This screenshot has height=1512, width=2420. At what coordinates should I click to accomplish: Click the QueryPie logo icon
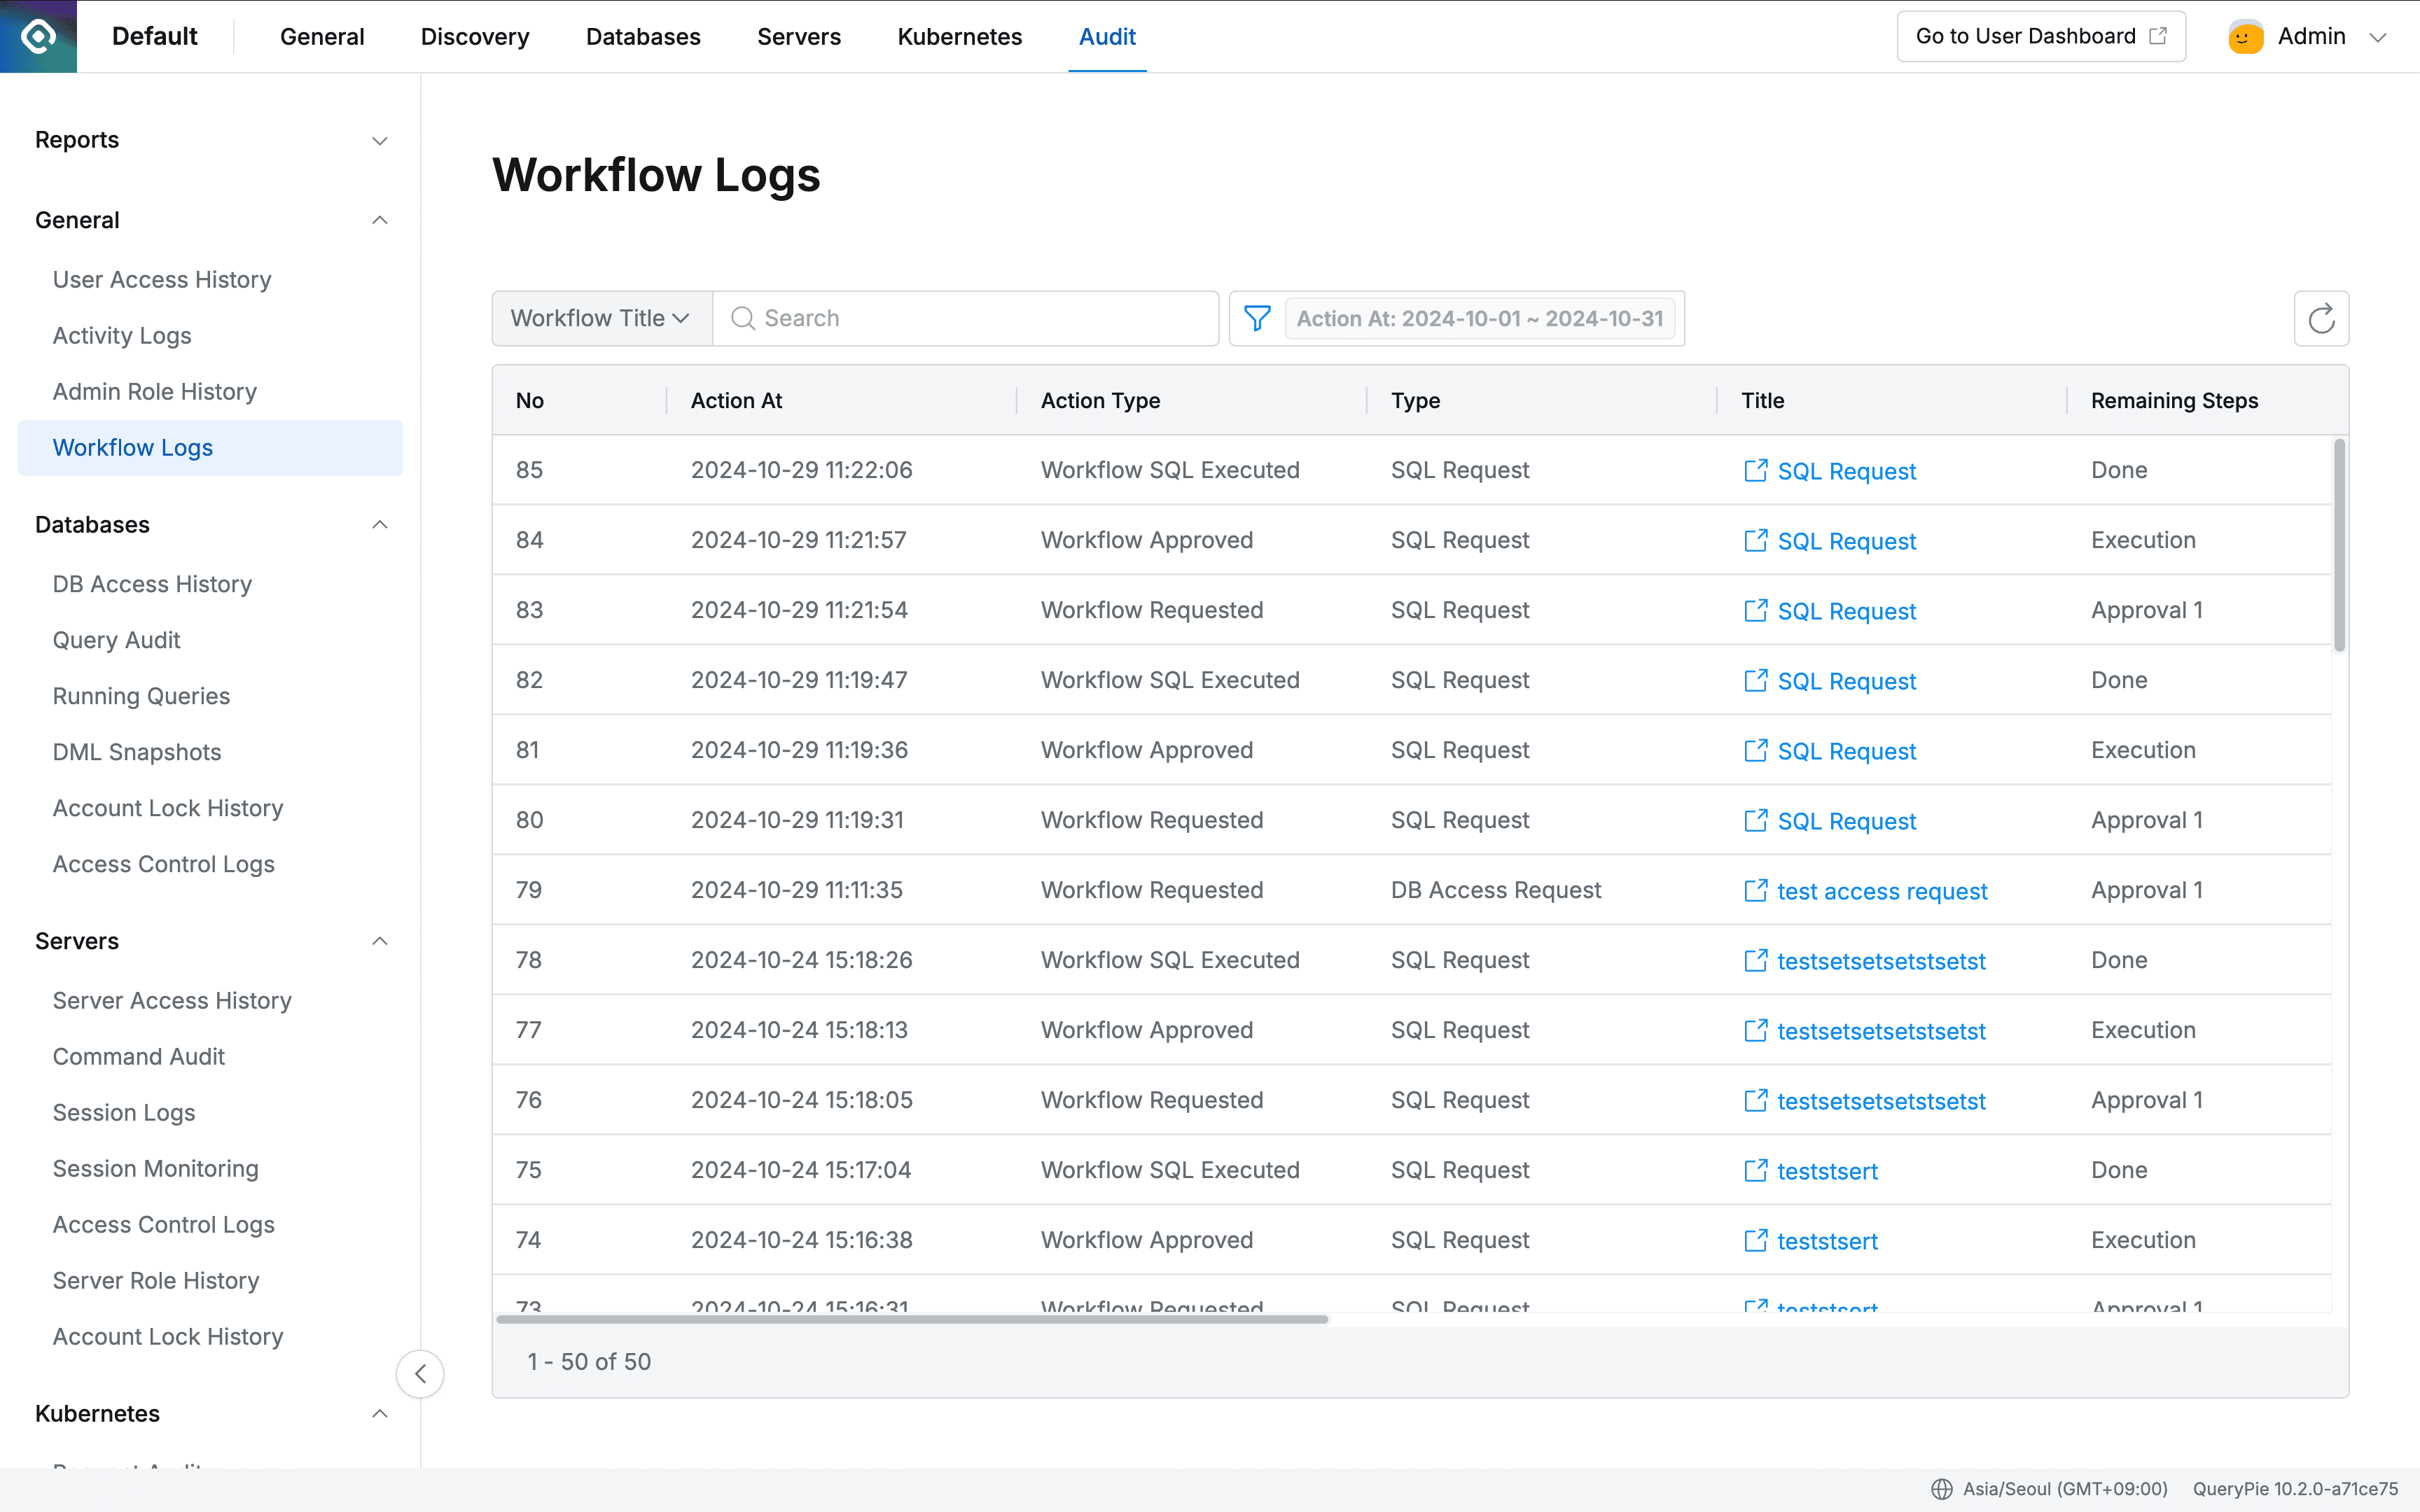37,36
